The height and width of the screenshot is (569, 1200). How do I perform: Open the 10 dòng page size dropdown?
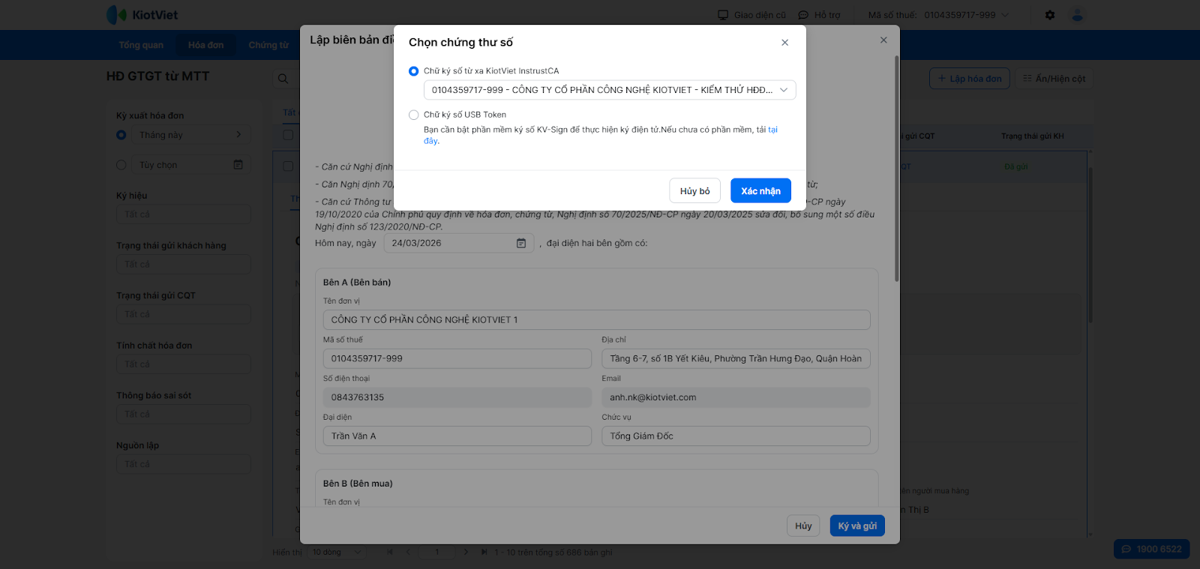[337, 553]
